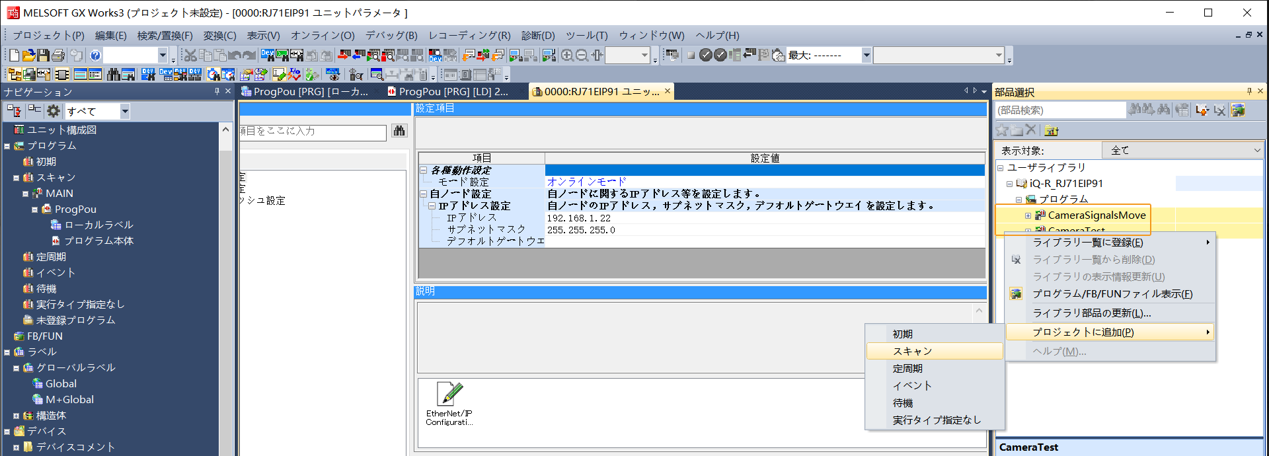
Task: Pin the 部品選択 panel with the pushpin
Action: [1249, 91]
